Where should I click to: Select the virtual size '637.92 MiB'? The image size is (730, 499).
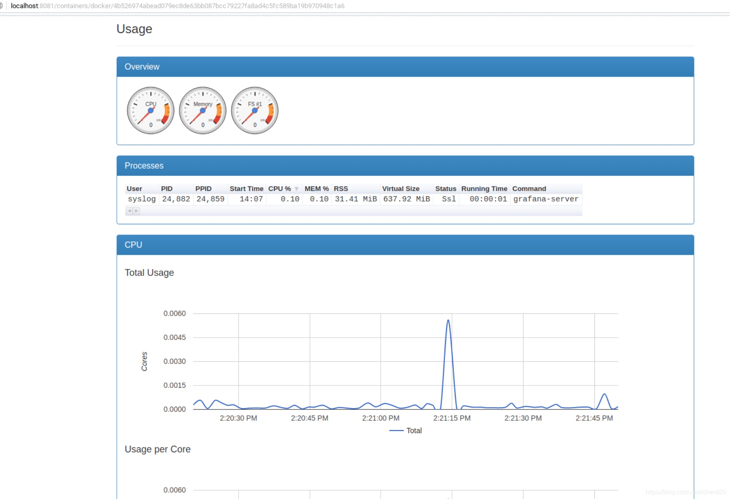pyautogui.click(x=407, y=199)
